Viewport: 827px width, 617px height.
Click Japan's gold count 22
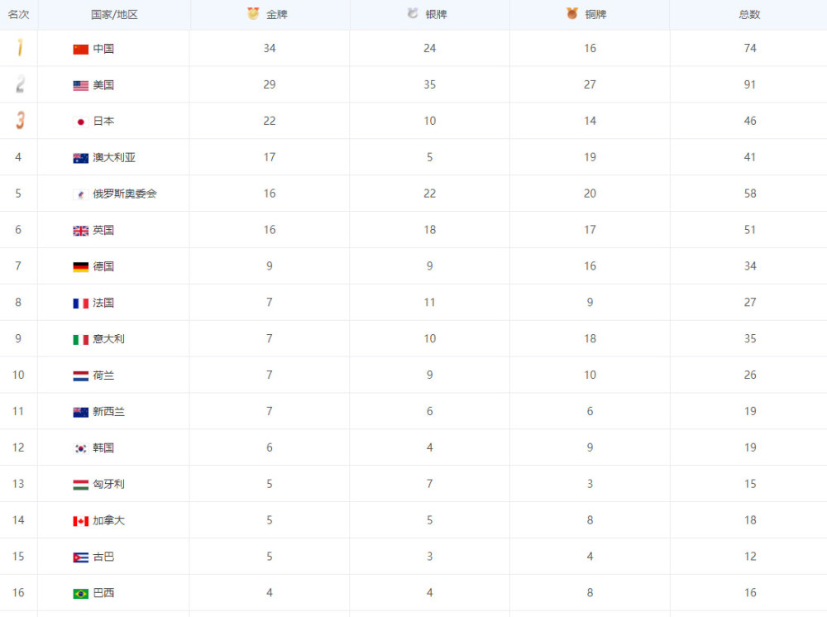click(x=270, y=121)
